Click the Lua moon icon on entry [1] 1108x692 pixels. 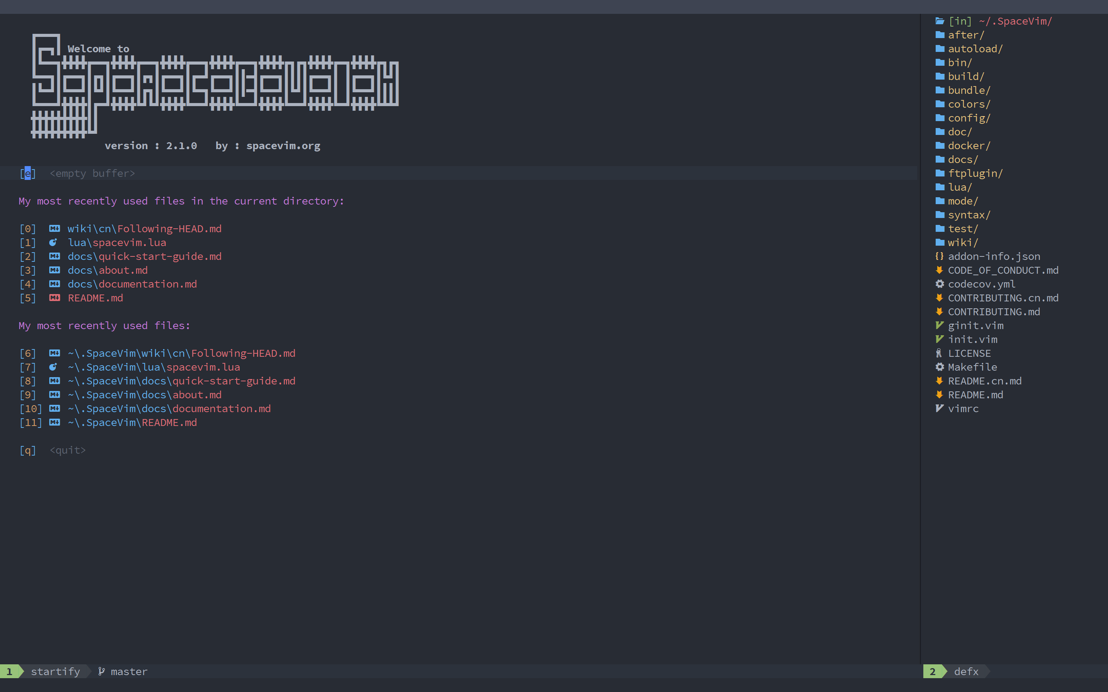click(x=53, y=242)
